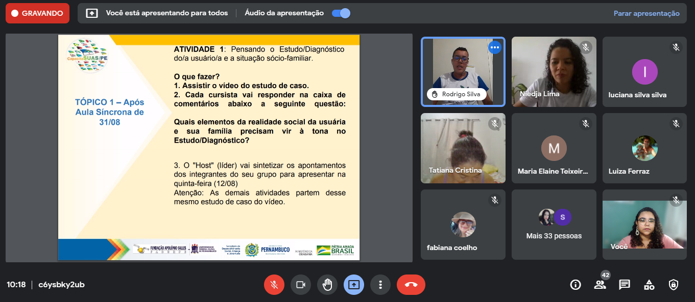Toggle the microphone mute button
The height and width of the screenshot is (302, 695).
pyautogui.click(x=274, y=285)
